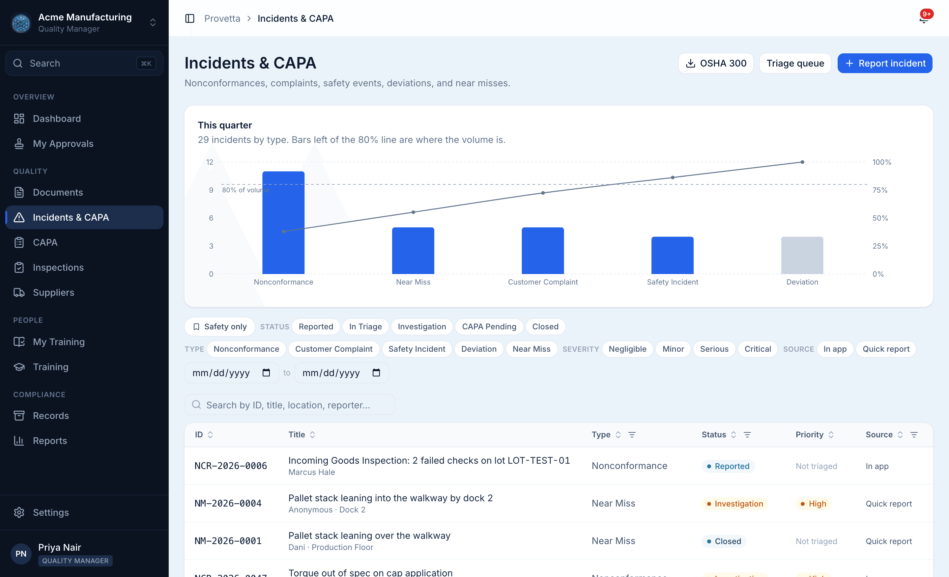Expand the Acme Manufacturing organization switcher
Screen dimensions: 949x577
click(x=153, y=23)
